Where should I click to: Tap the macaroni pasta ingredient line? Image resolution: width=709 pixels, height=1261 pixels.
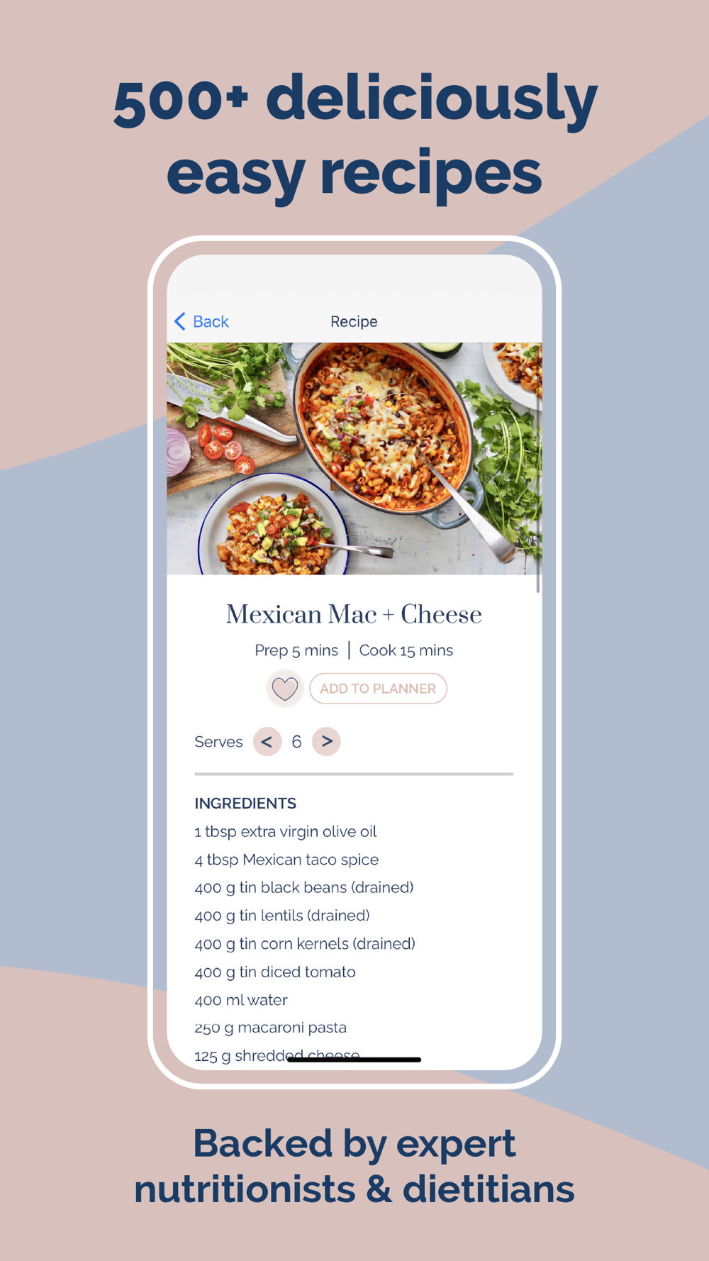(x=271, y=1028)
